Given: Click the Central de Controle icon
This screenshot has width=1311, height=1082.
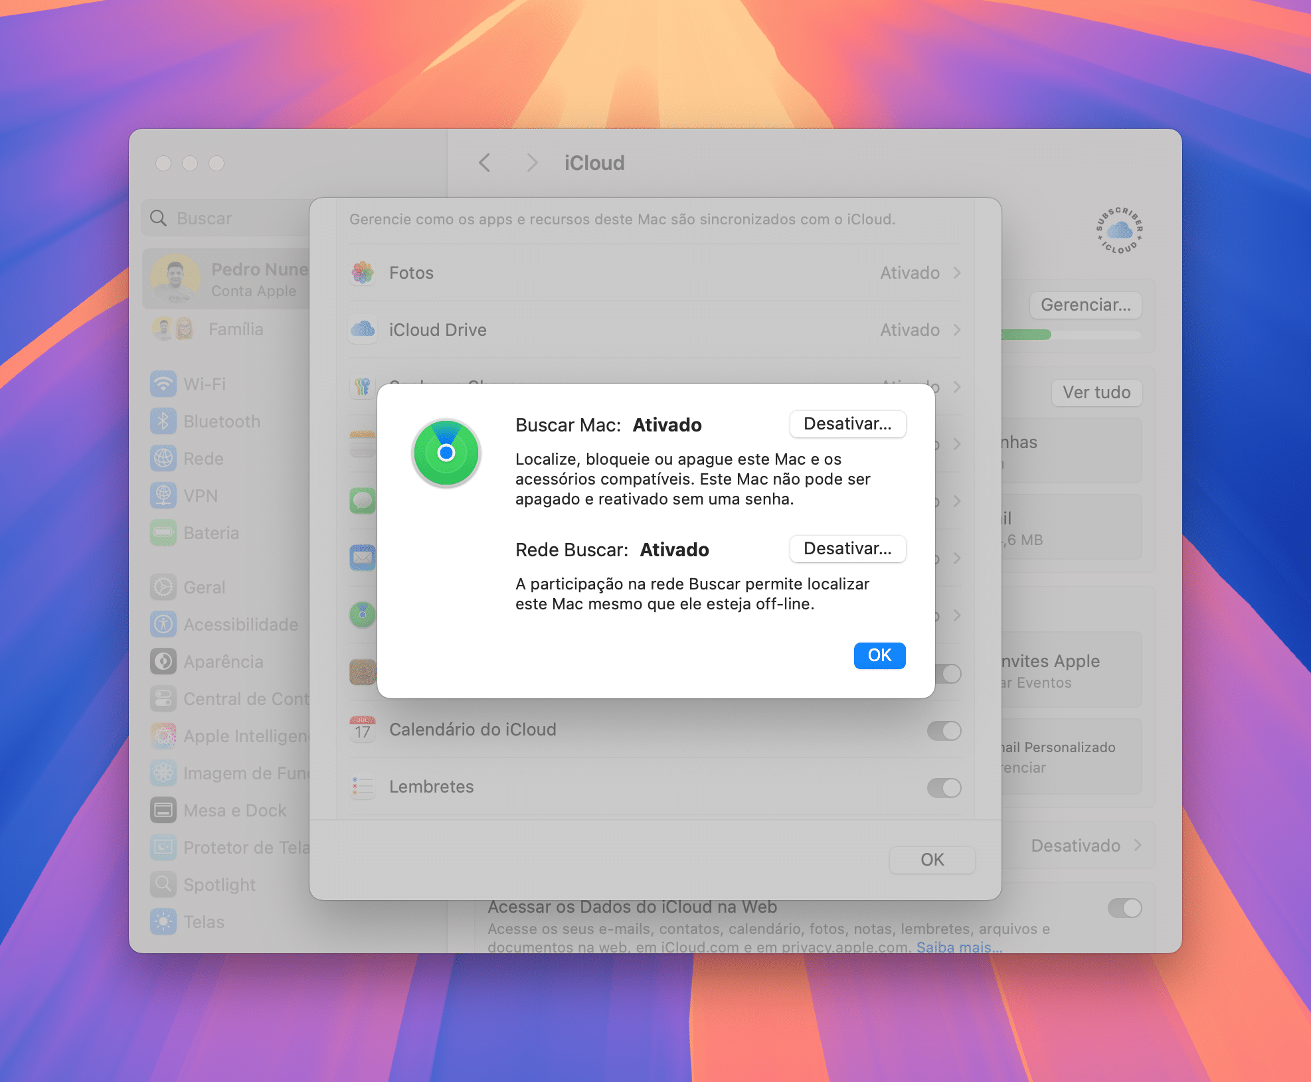Looking at the screenshot, I should [x=163, y=699].
